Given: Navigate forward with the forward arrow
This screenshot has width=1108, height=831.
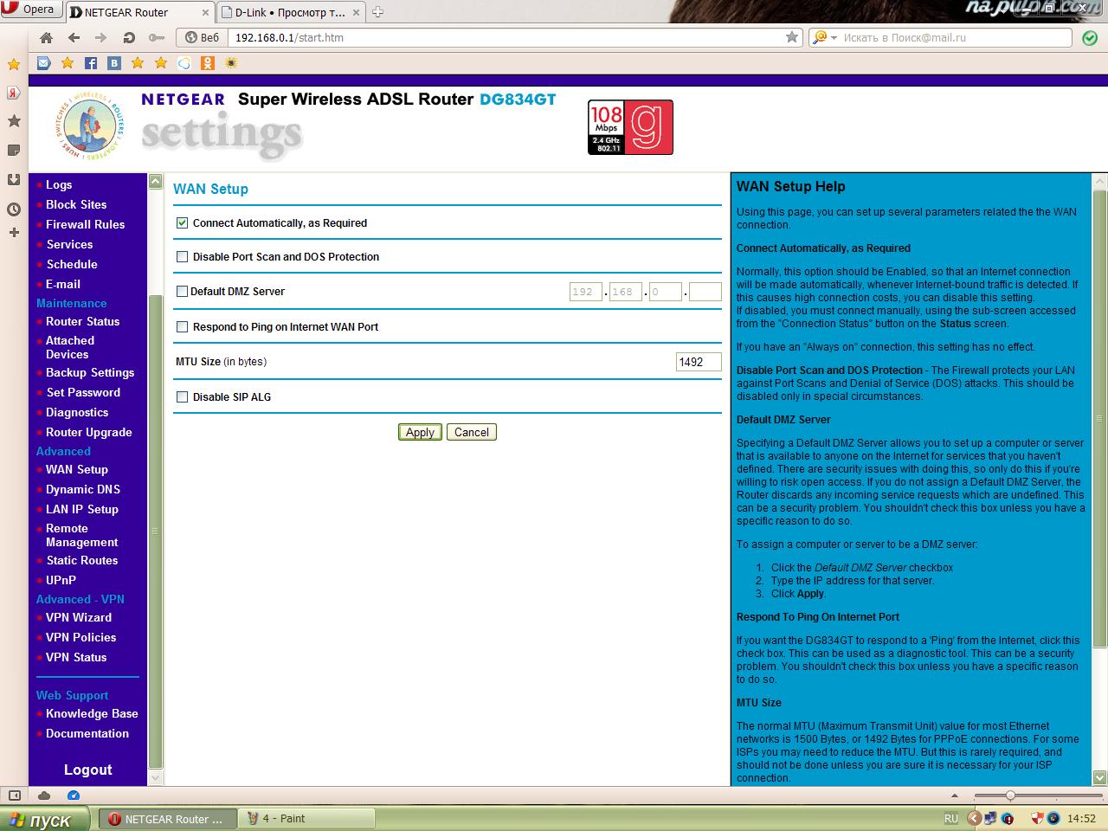Looking at the screenshot, I should [101, 38].
